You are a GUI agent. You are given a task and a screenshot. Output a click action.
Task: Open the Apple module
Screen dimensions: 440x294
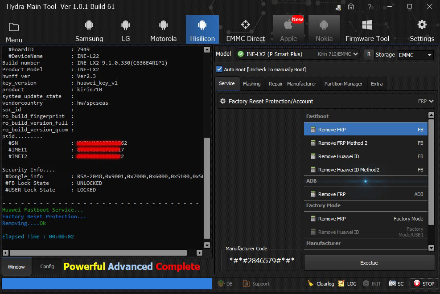(288, 30)
